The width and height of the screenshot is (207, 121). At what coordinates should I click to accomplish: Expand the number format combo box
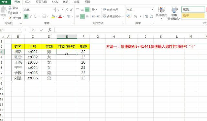152,10
